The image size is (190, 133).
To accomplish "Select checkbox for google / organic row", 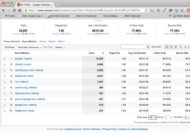I will 5,59.
